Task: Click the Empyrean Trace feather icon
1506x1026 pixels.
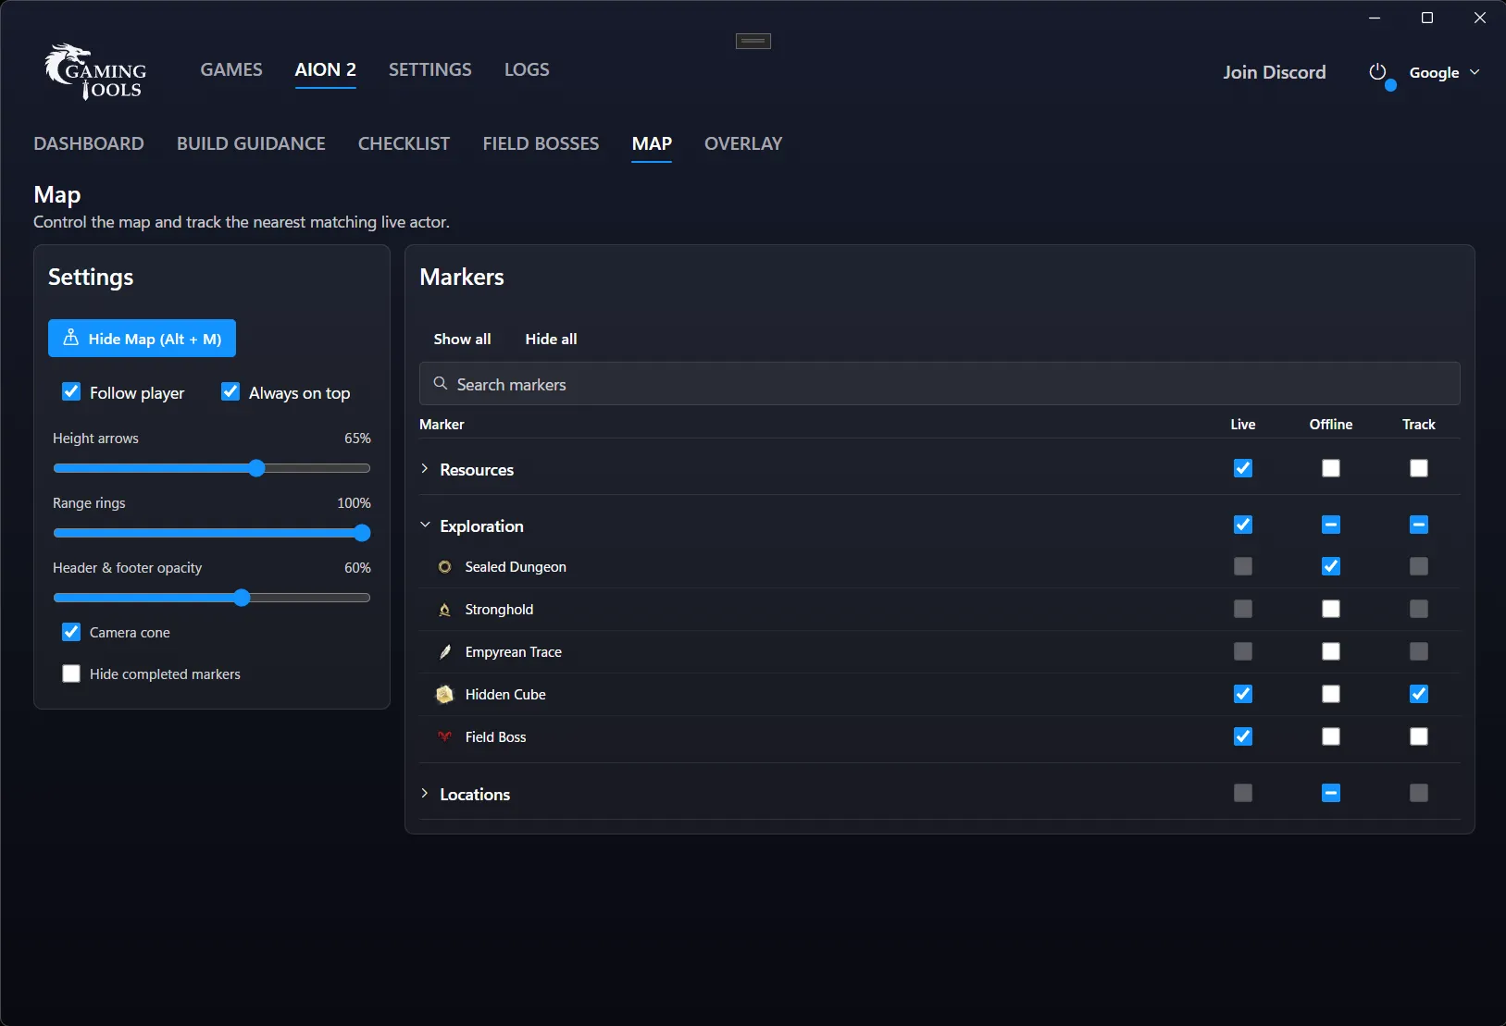Action: [x=445, y=652]
